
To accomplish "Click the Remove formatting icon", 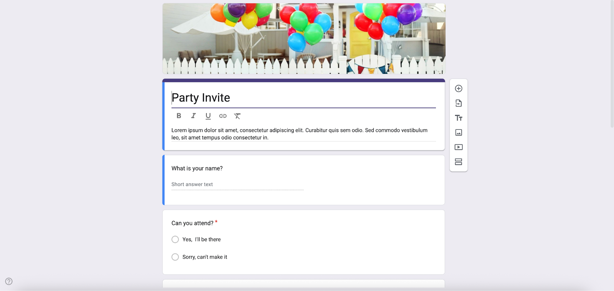I will [238, 116].
